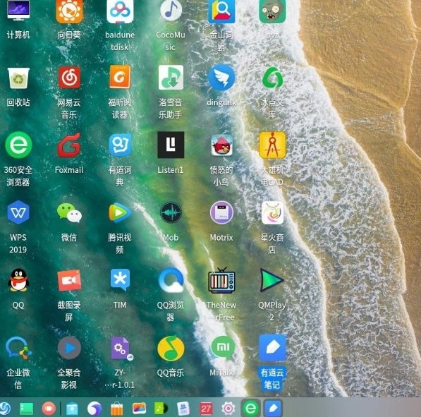This screenshot has width=421, height=417.
Task: Launch green music player dock icon
Action: pyautogui.click(x=161, y=409)
